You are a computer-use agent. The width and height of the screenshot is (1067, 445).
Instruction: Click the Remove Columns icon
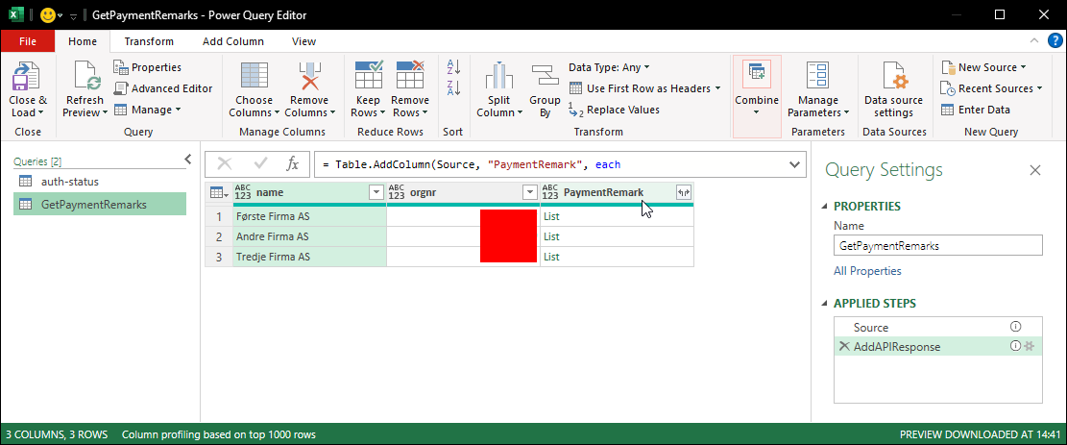309,76
